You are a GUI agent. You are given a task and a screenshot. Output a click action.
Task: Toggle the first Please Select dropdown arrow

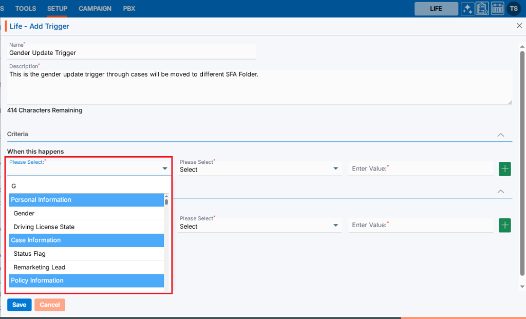click(x=165, y=168)
